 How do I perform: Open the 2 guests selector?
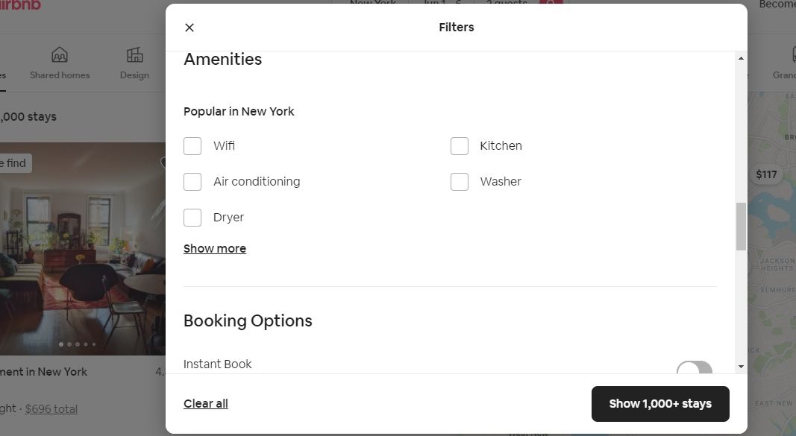[x=507, y=4]
